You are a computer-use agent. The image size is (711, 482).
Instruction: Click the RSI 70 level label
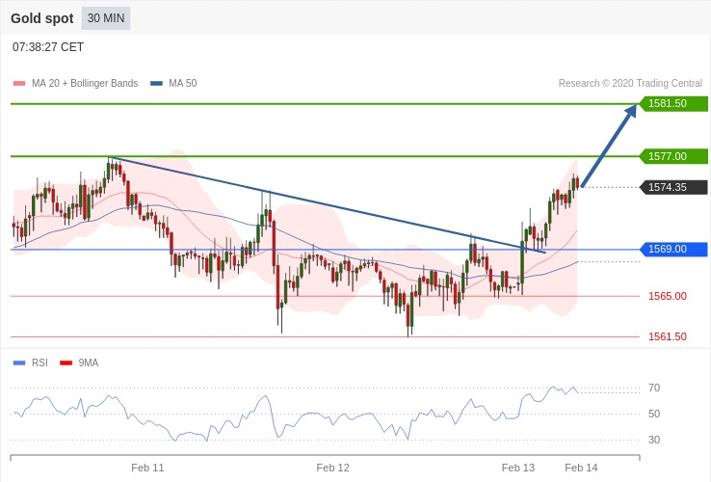point(654,388)
